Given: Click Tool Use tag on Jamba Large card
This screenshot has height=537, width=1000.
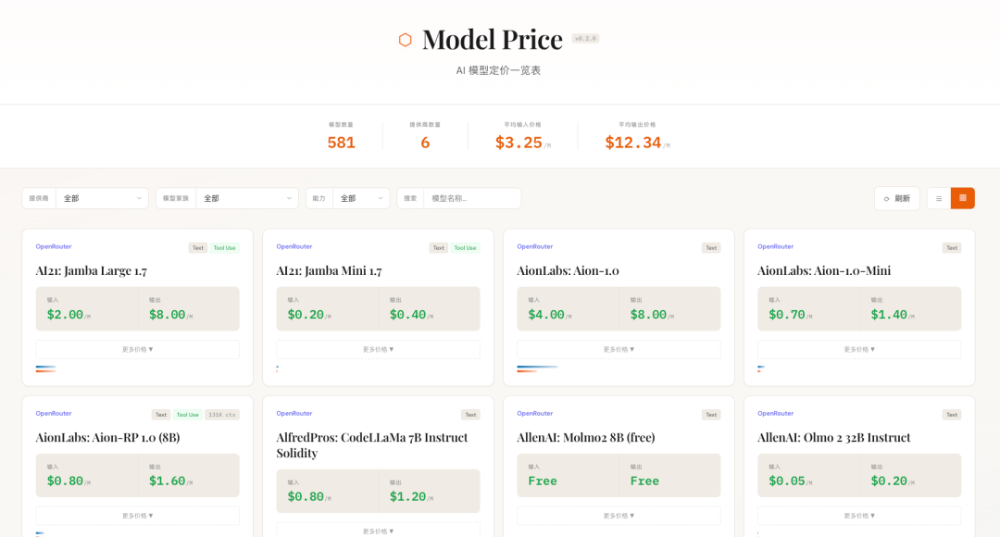Looking at the screenshot, I should (x=224, y=248).
